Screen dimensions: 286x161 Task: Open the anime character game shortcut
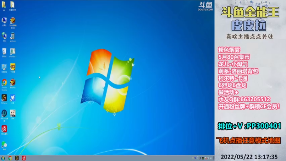13,114
